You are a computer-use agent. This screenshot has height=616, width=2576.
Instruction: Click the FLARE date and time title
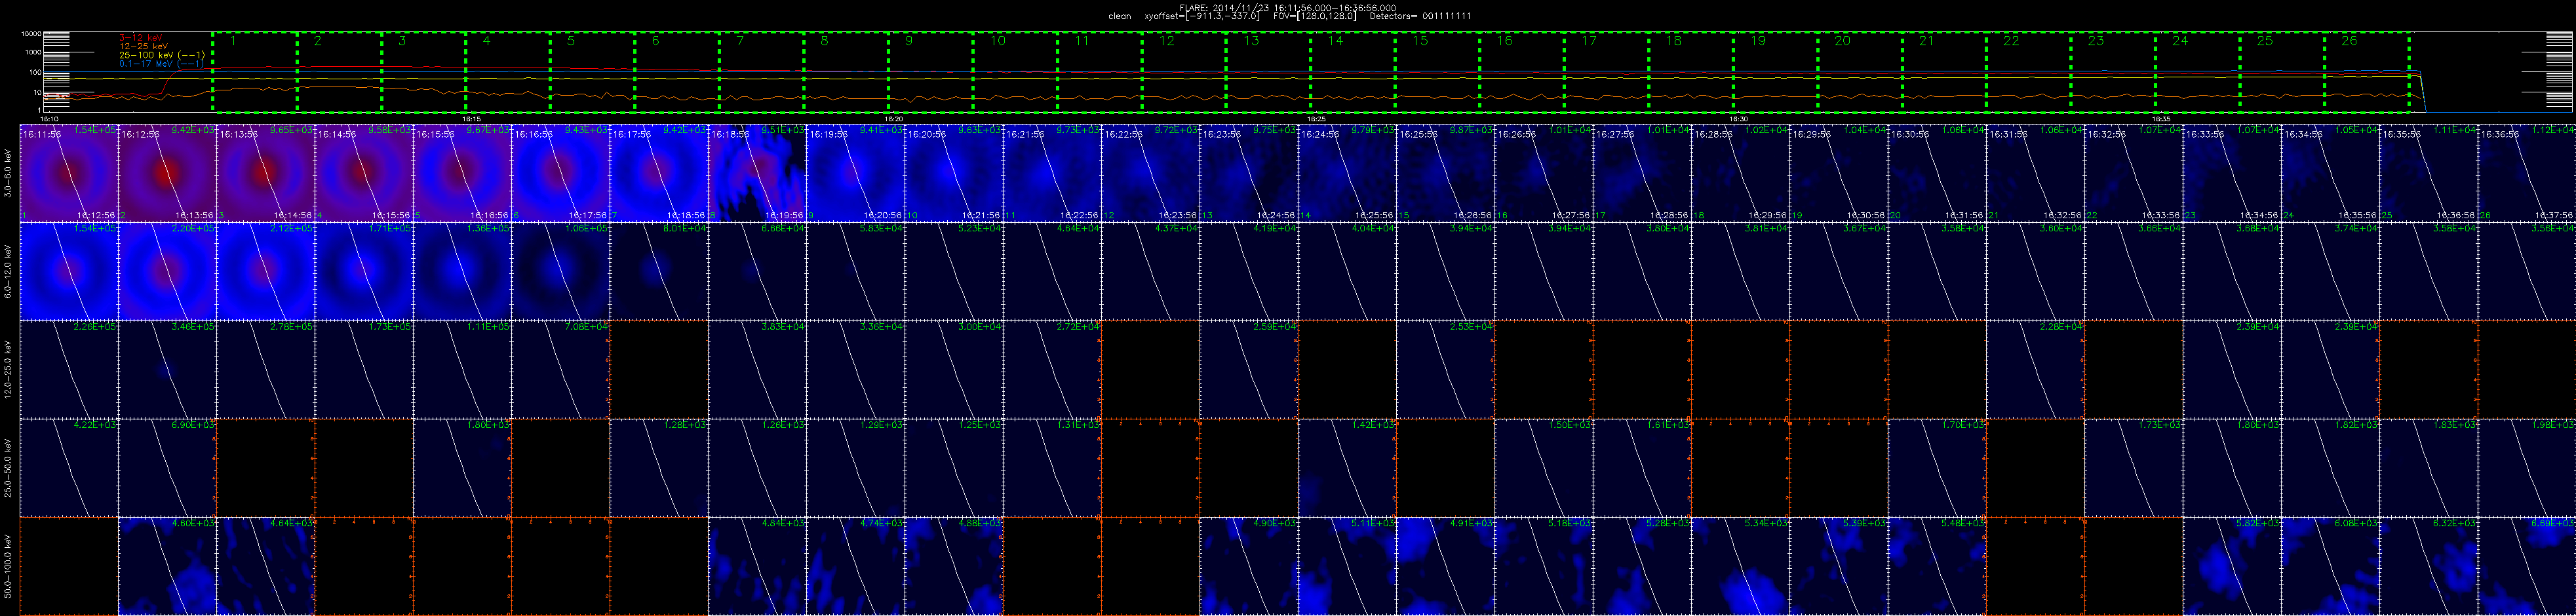pos(1288,7)
